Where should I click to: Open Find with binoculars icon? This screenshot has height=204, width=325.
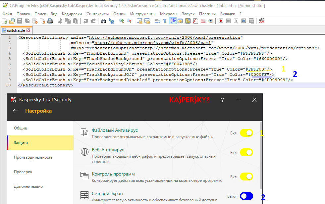coord(103,21)
